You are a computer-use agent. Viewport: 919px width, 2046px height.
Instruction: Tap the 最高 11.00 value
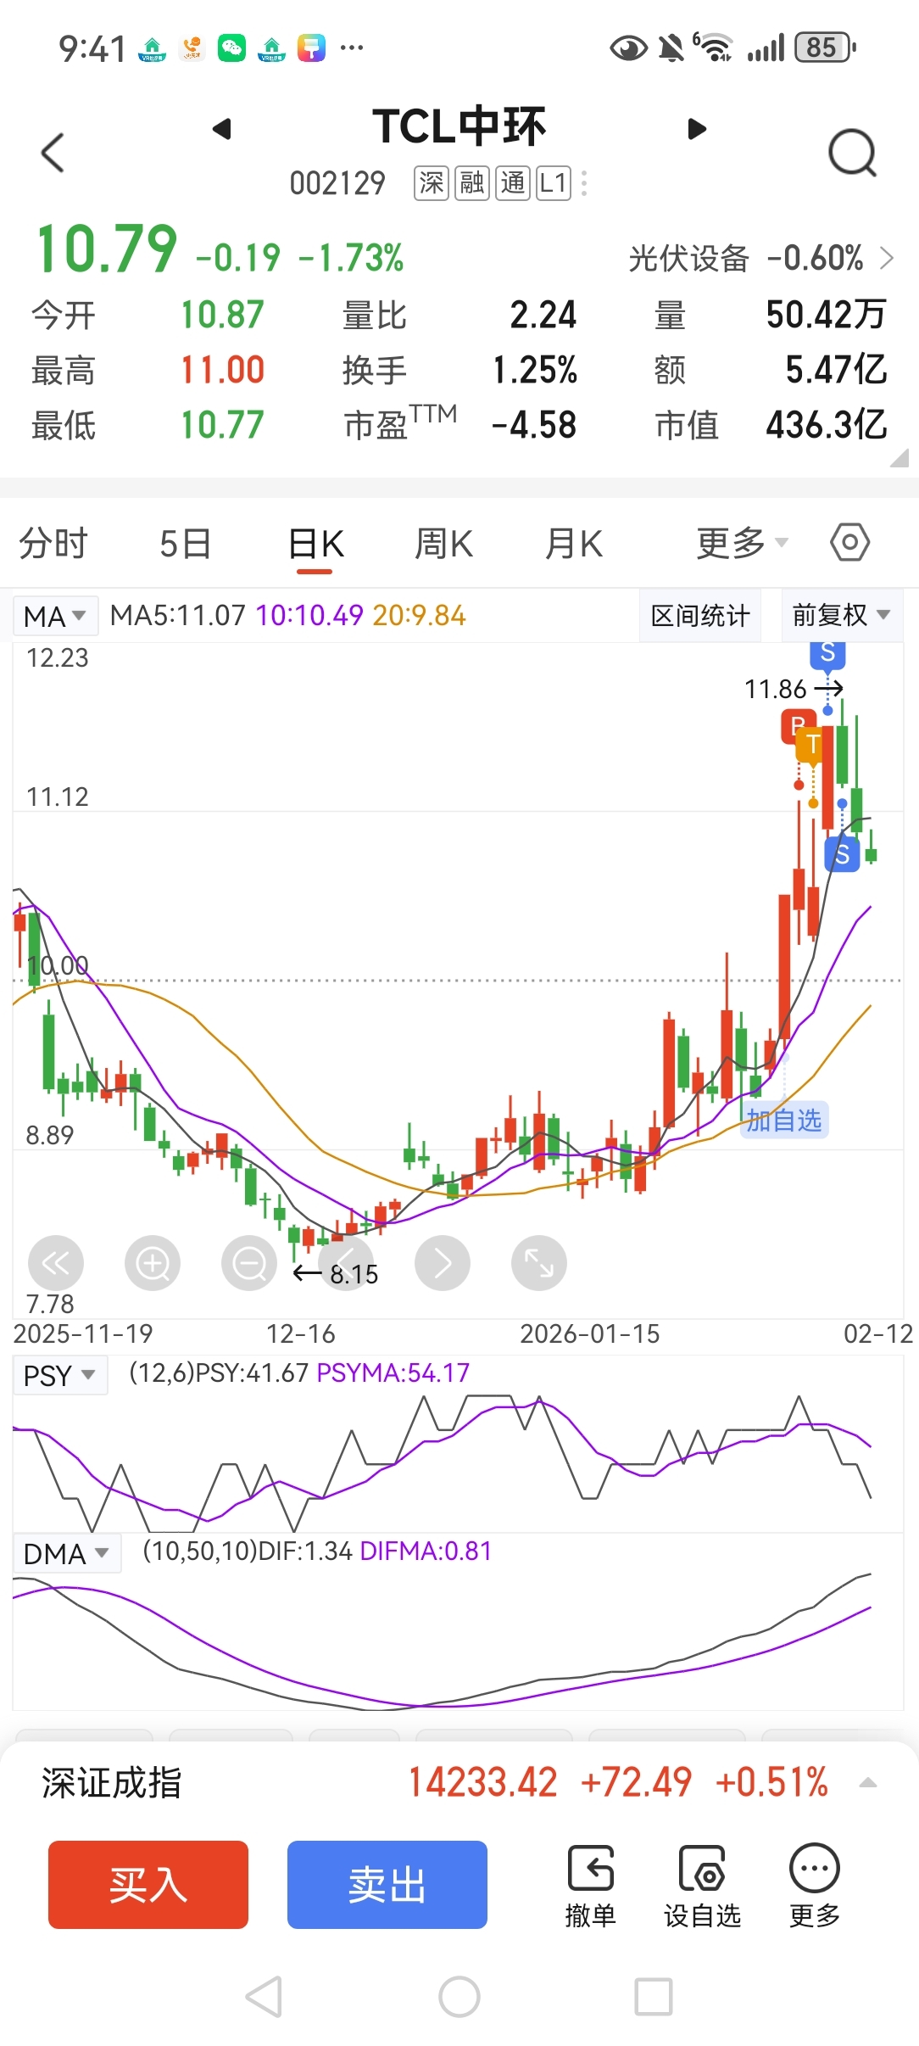222,370
